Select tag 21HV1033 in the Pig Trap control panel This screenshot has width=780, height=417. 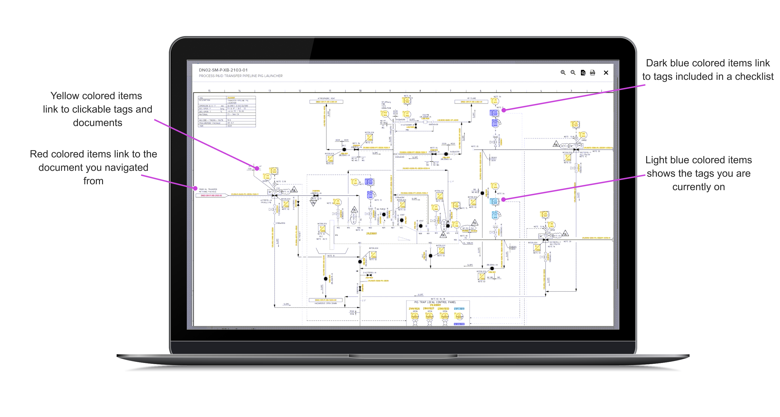(x=444, y=309)
